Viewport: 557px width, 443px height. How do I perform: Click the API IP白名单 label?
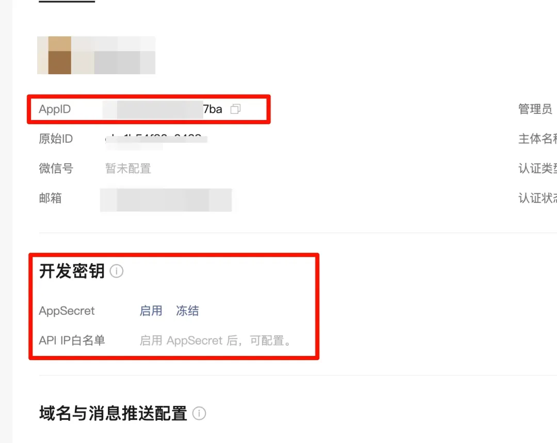pyautogui.click(x=72, y=340)
